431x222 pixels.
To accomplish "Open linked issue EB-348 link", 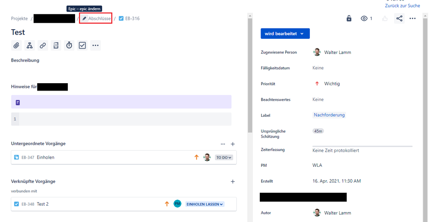I will click(x=28, y=204).
